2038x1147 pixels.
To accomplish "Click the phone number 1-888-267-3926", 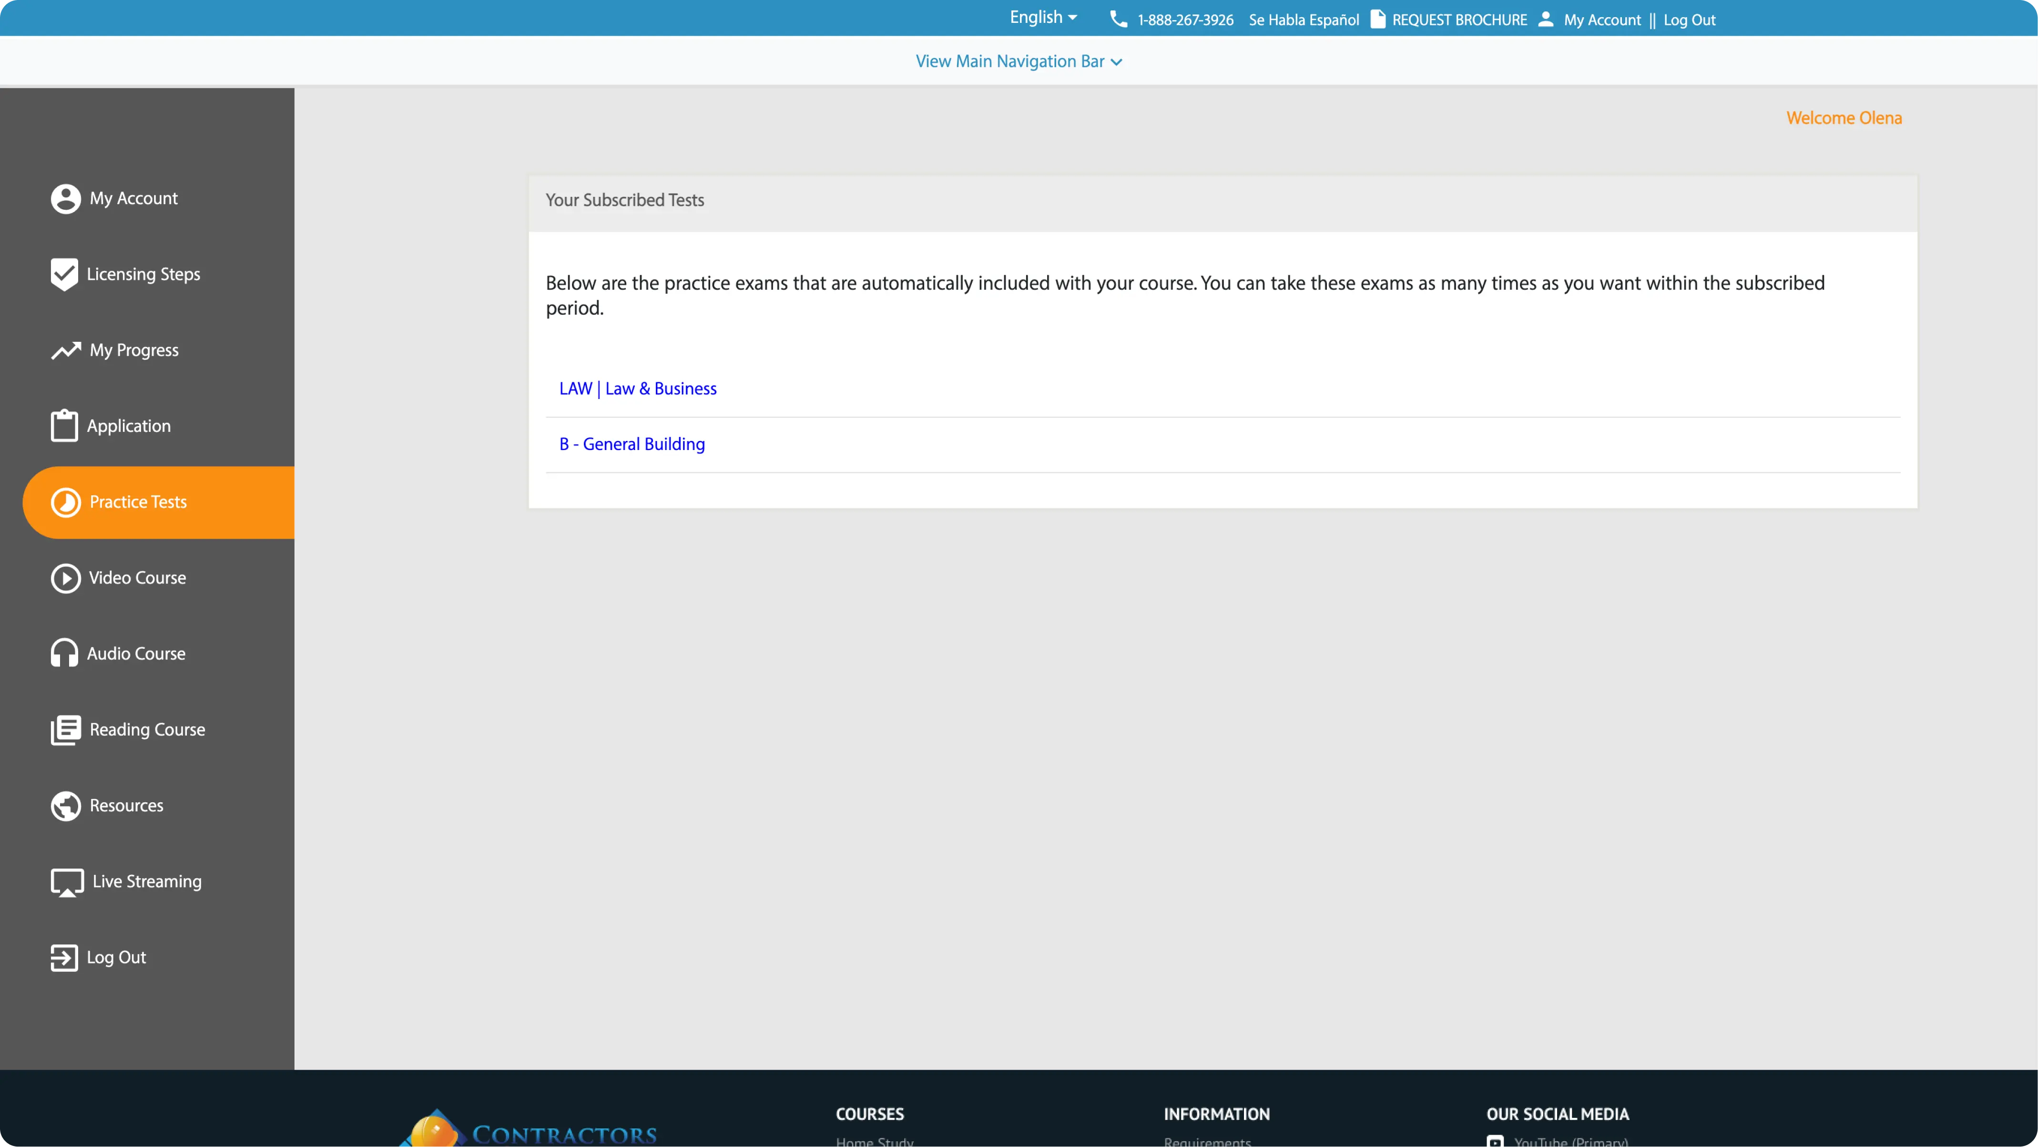I will 1184,20.
